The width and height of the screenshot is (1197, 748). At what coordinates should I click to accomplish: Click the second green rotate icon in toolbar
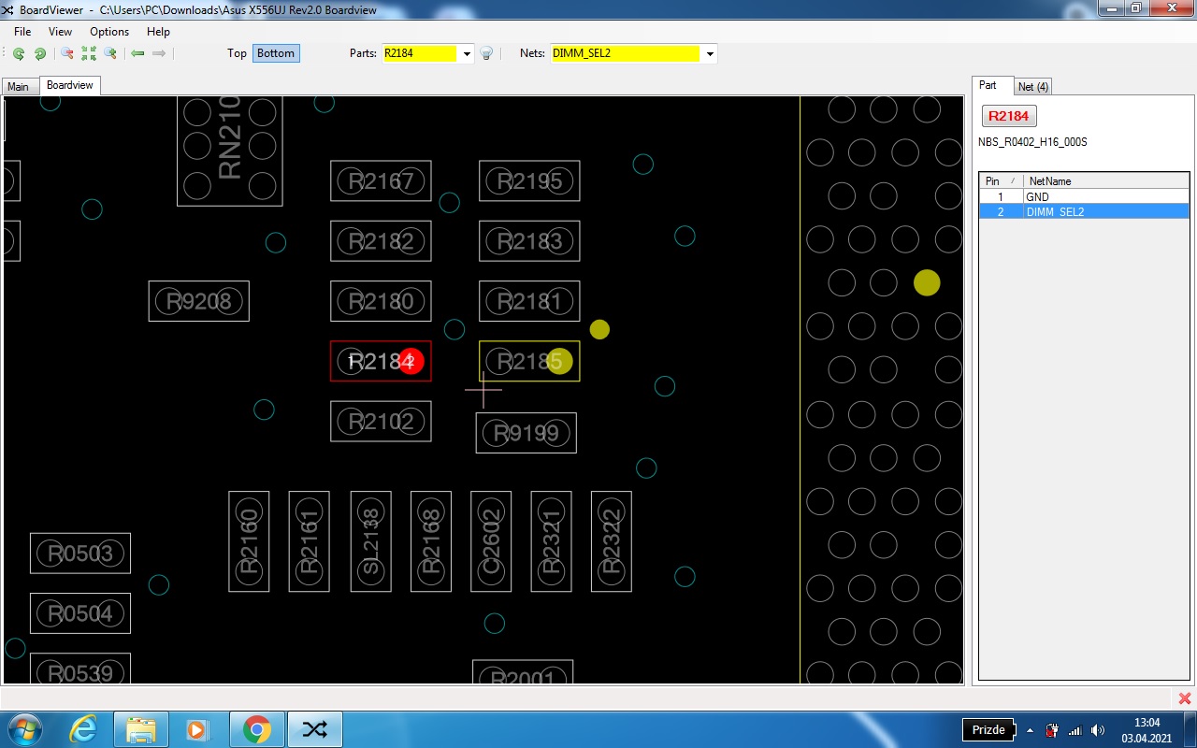[40, 53]
